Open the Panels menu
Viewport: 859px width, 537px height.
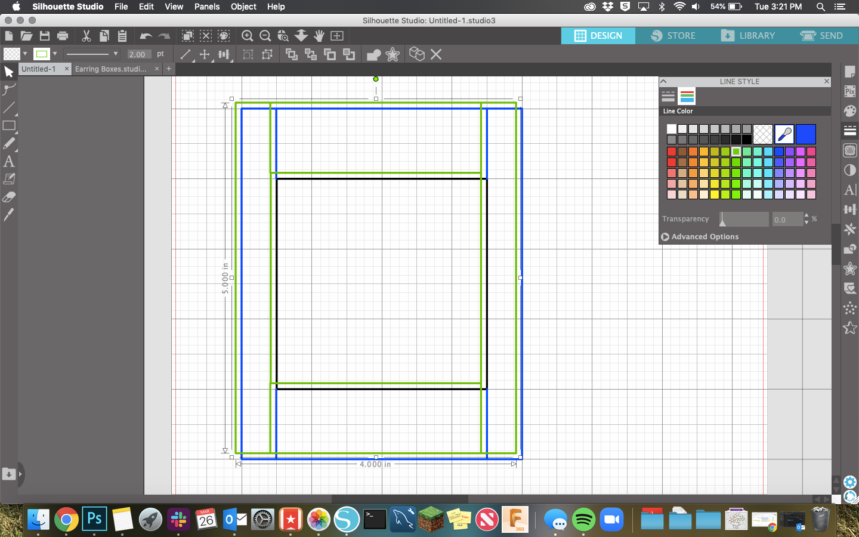point(207,7)
